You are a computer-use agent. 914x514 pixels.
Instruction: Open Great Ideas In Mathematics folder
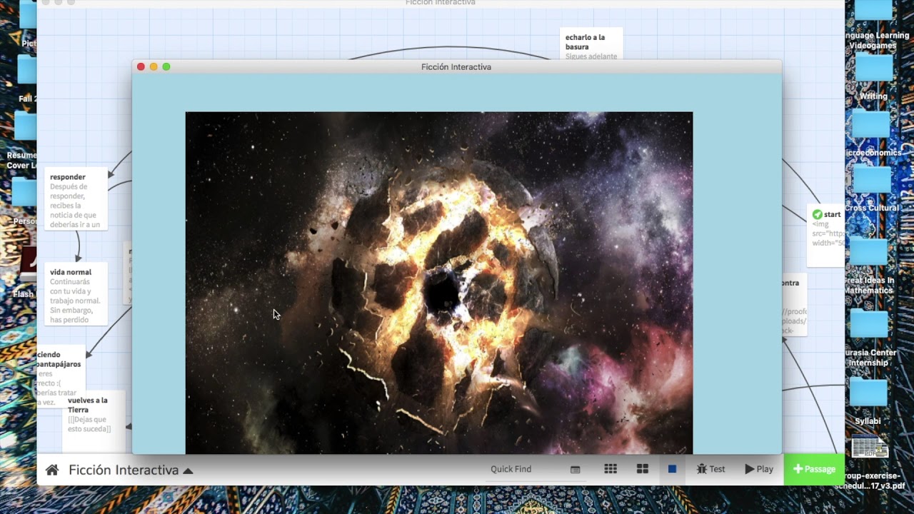coord(870,264)
